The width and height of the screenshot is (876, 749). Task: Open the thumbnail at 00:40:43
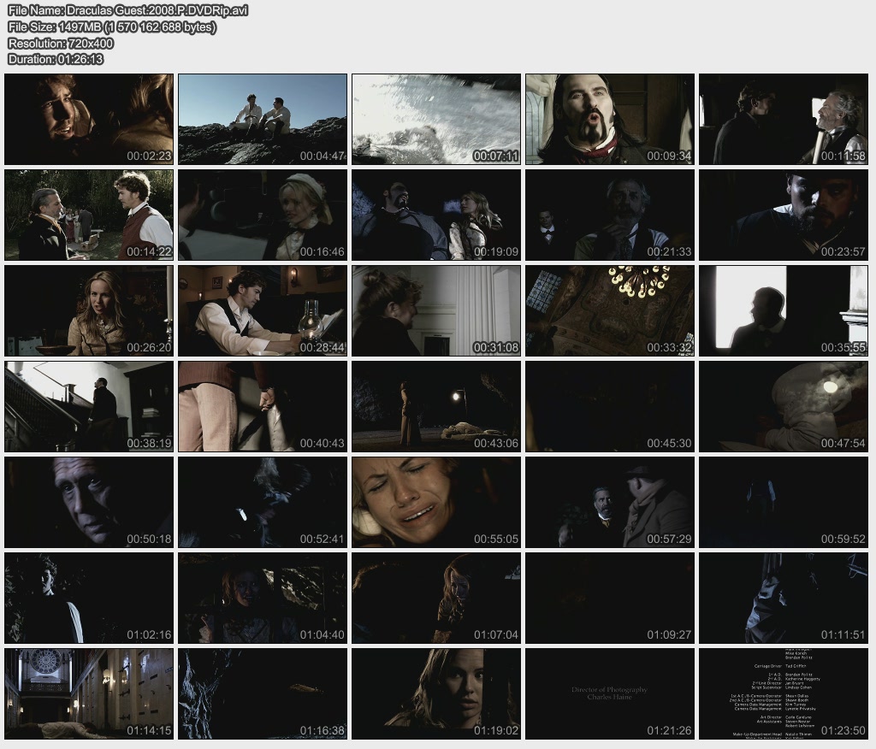(263, 407)
